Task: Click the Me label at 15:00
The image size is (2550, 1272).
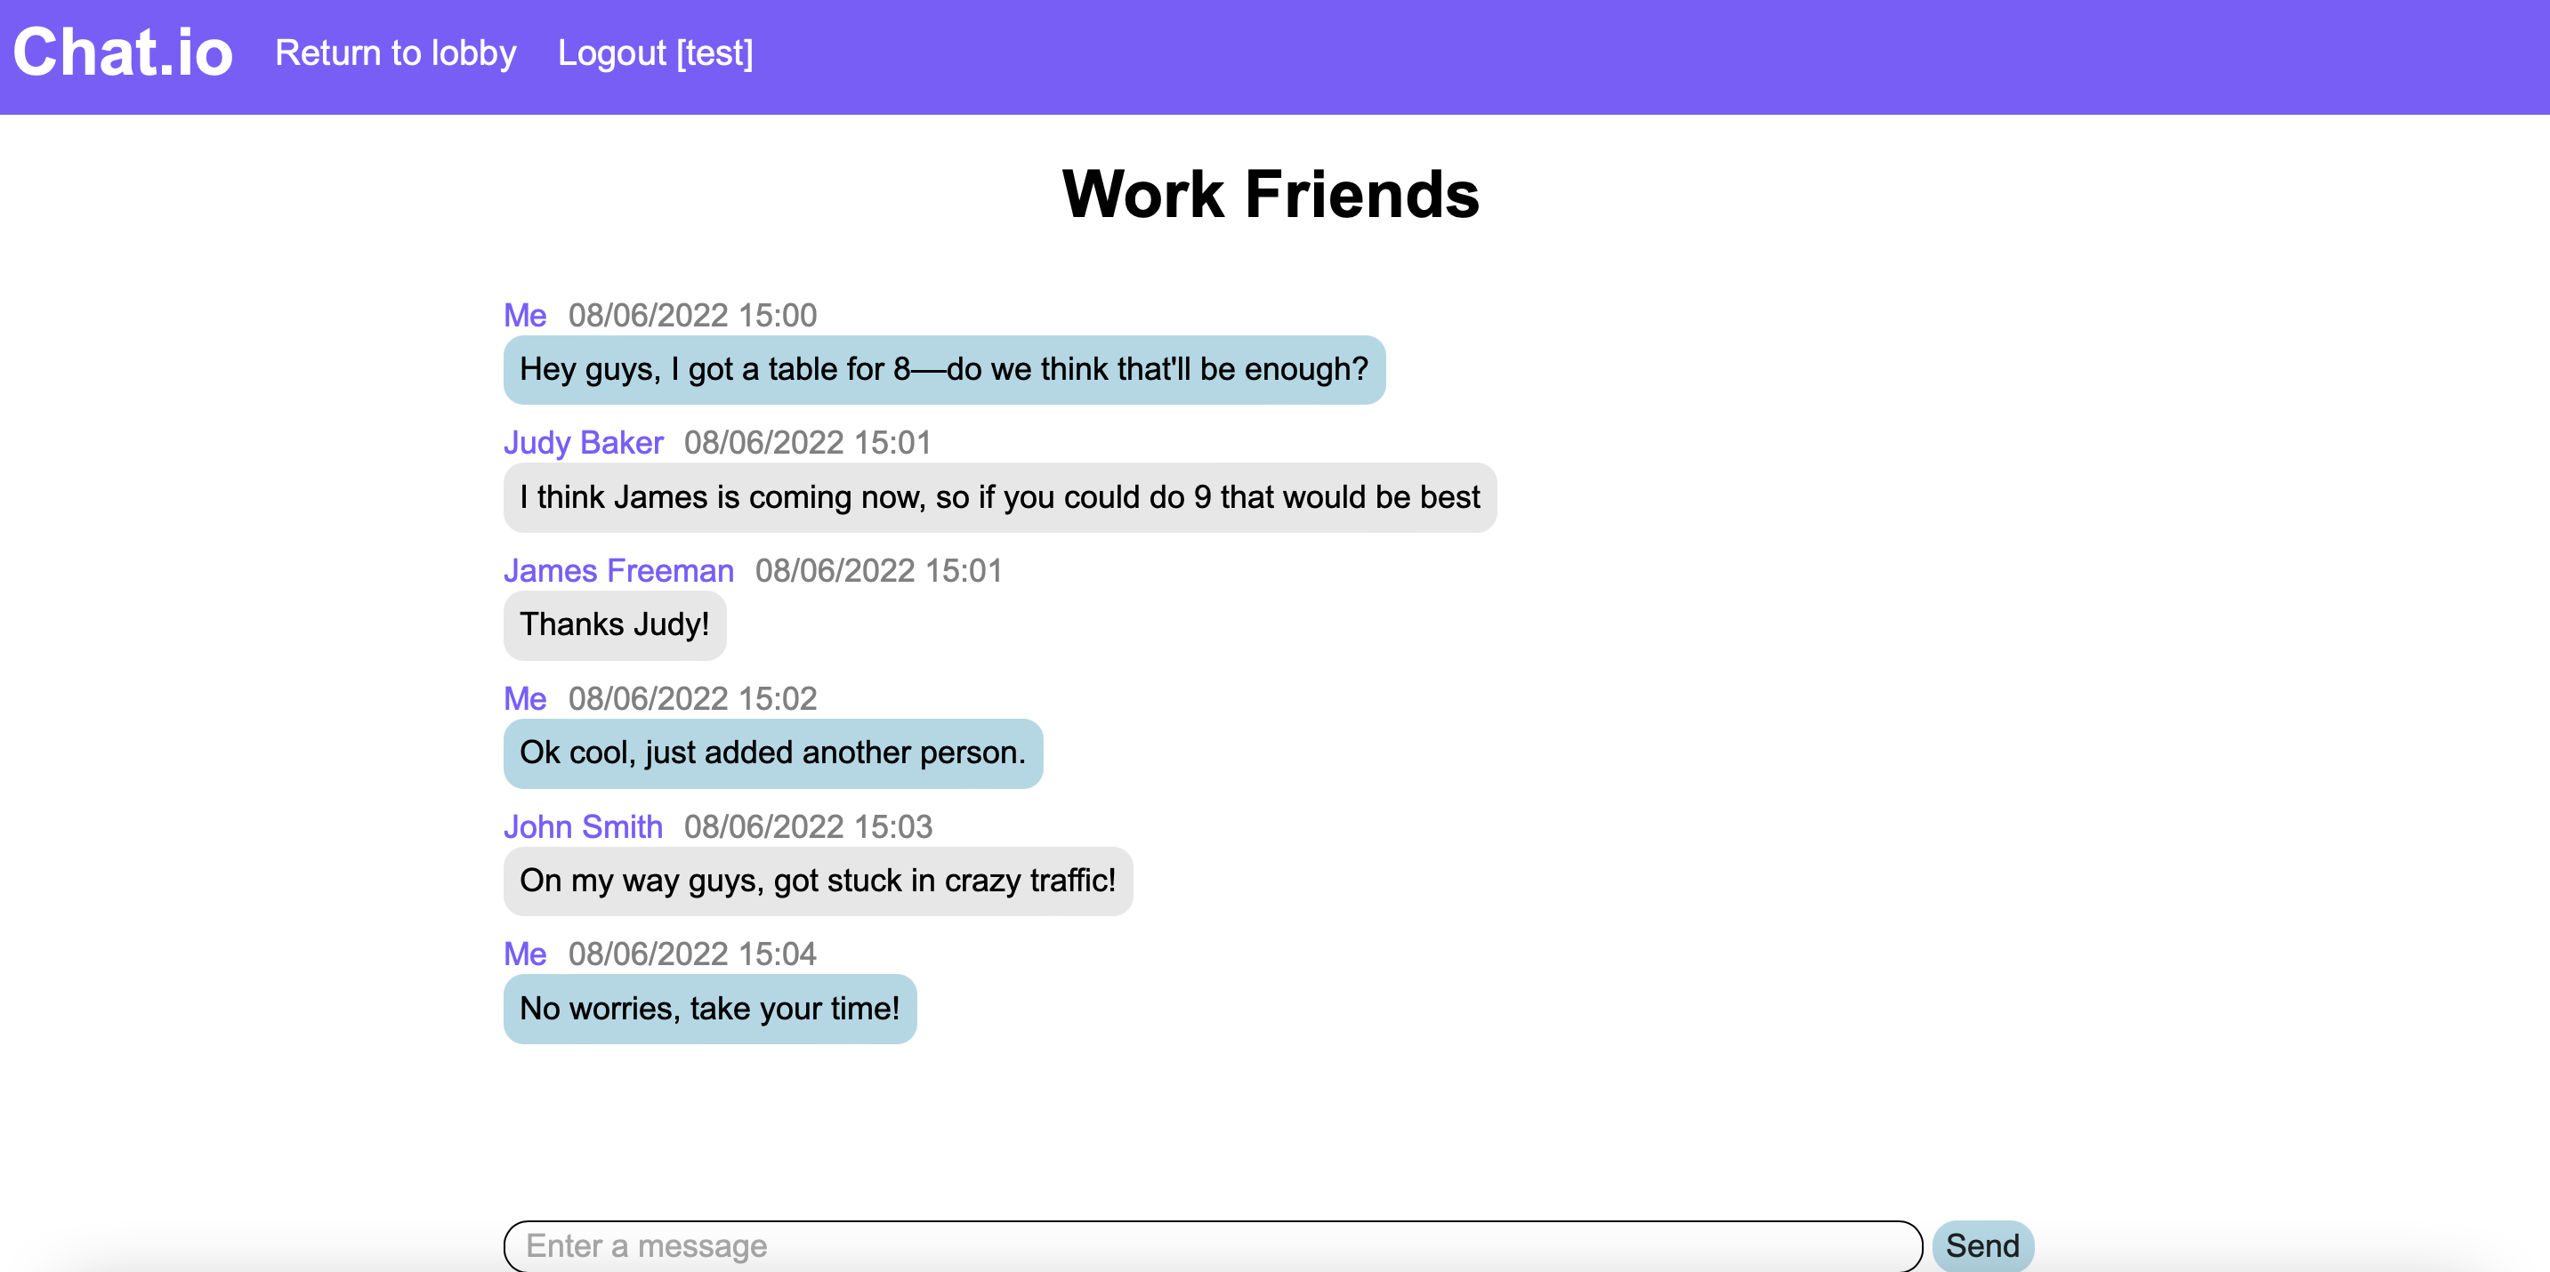Action: 525,315
